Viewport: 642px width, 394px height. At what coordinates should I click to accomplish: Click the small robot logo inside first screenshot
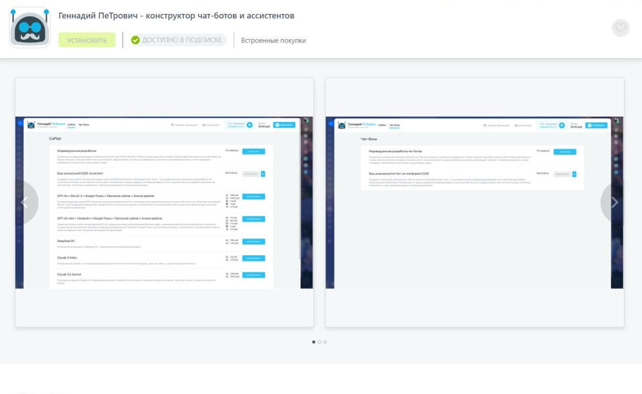(x=31, y=125)
